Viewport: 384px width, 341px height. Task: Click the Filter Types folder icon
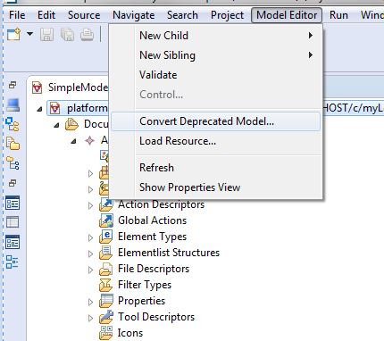tap(105, 285)
